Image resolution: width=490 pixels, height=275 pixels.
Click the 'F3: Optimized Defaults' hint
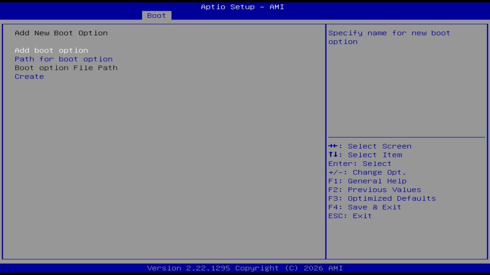(382, 199)
